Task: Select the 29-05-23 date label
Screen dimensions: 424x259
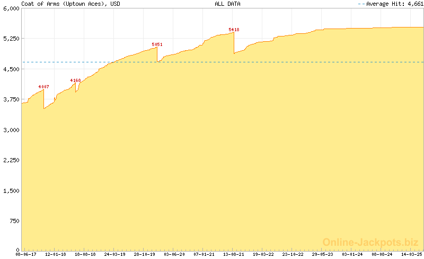Action: click(x=322, y=254)
